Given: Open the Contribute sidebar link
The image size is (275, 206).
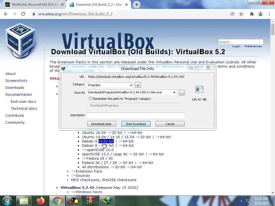Looking at the screenshot, I should 15,116.
